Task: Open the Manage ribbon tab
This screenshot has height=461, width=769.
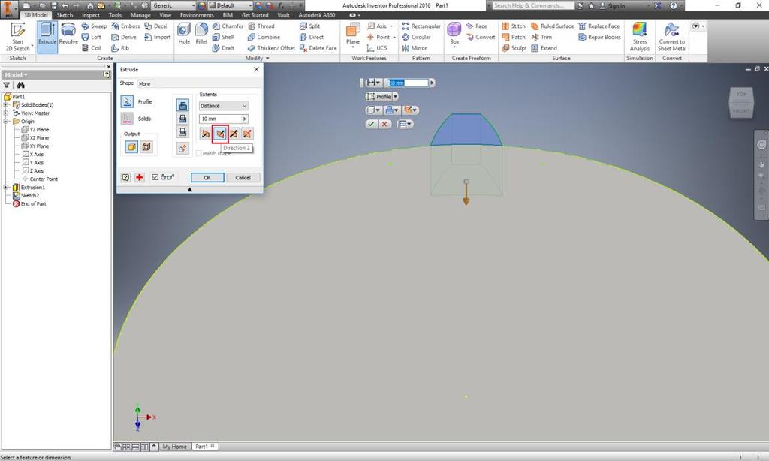Action: point(140,15)
